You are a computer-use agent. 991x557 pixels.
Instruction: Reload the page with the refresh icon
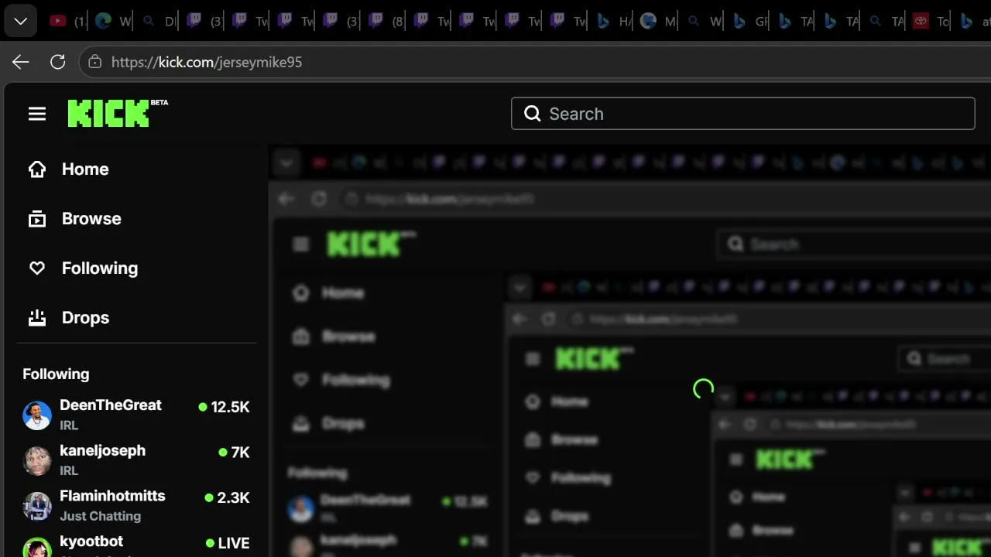tap(57, 62)
